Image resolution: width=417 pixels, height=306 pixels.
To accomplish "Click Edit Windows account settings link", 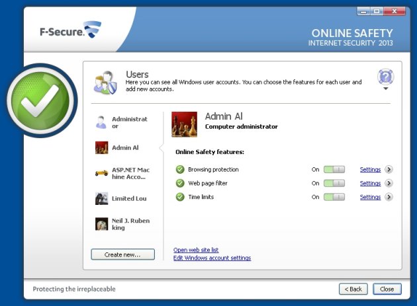I will 212,258.
